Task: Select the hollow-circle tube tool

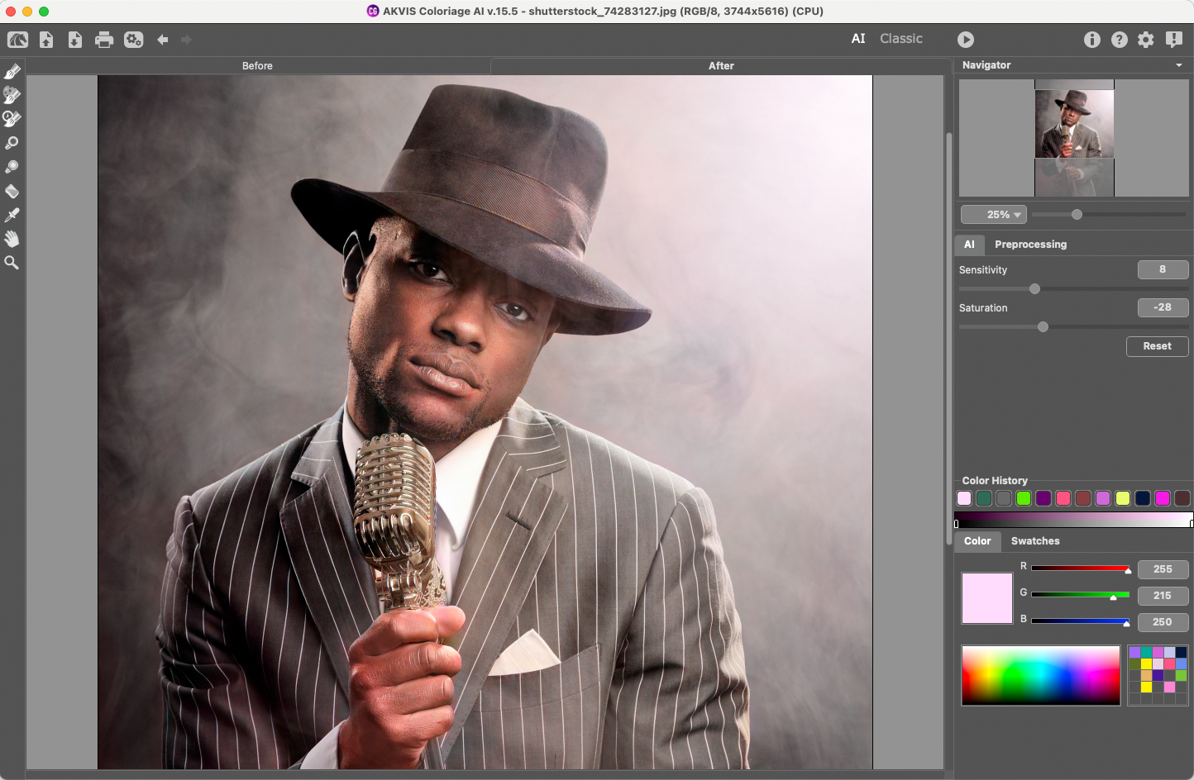Action: point(12,144)
